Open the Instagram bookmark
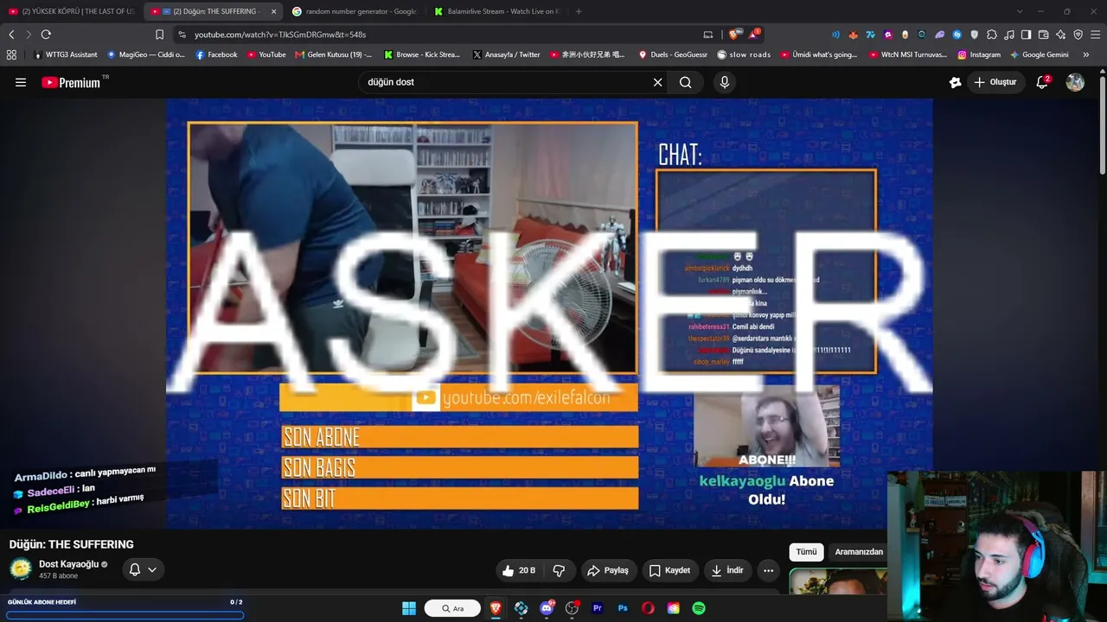 click(979, 54)
